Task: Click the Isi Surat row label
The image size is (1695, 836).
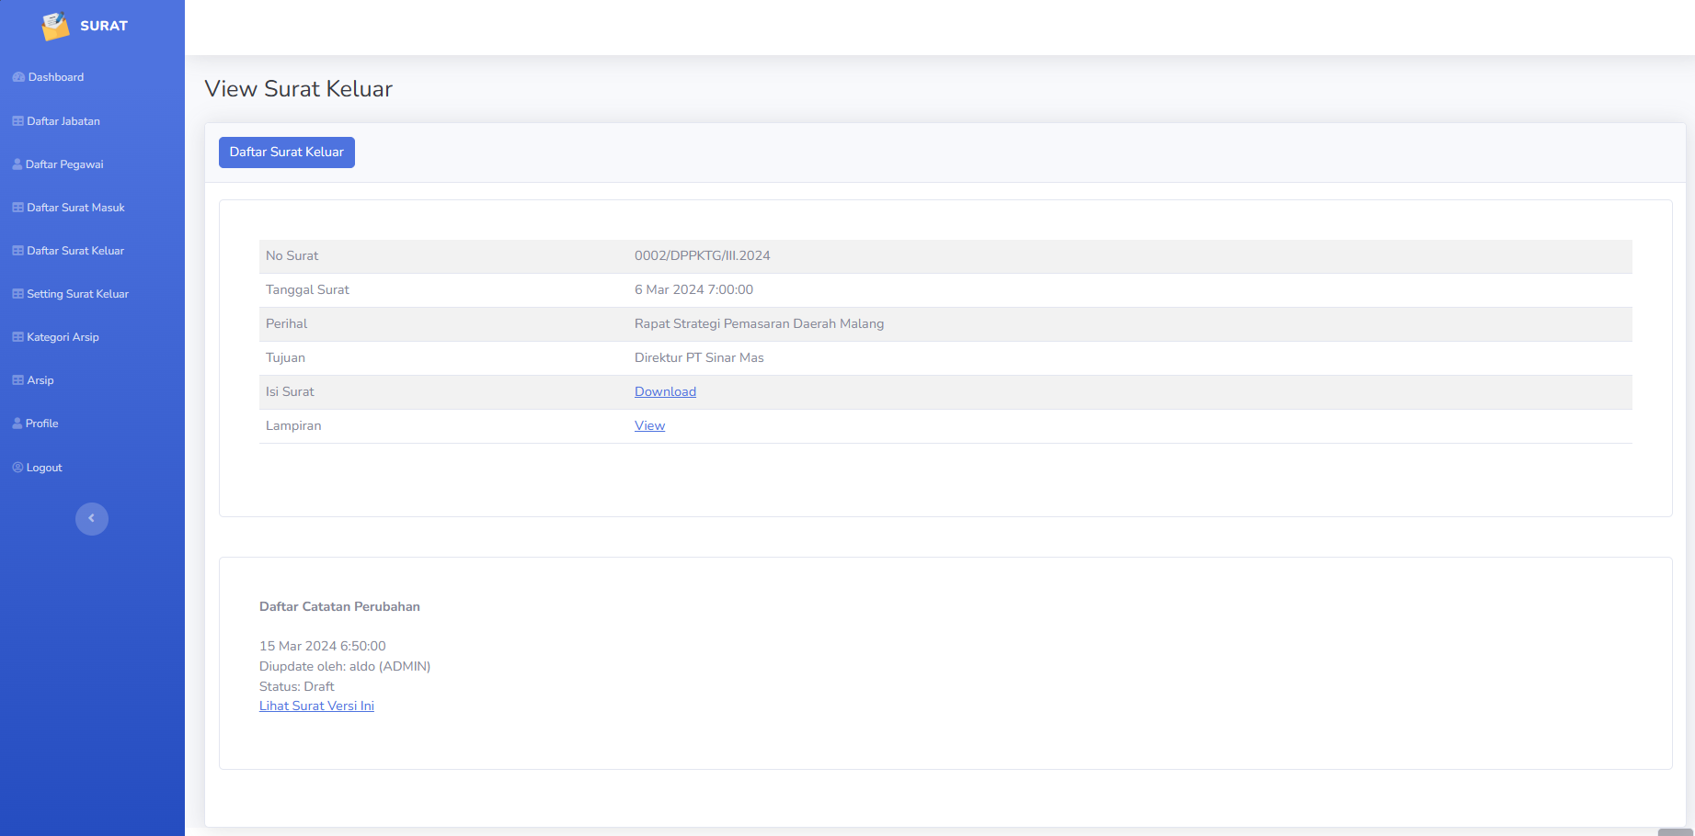Action: tap(290, 391)
